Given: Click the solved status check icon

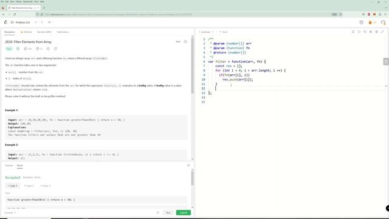Looking at the screenshot, I should [18, 49].
